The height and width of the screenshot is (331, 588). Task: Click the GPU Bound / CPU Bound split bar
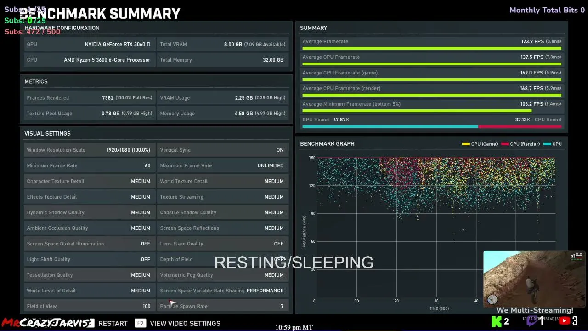432,126
